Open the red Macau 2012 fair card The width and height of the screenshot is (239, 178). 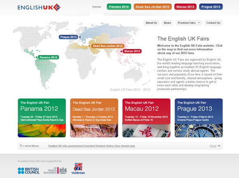click(146, 118)
